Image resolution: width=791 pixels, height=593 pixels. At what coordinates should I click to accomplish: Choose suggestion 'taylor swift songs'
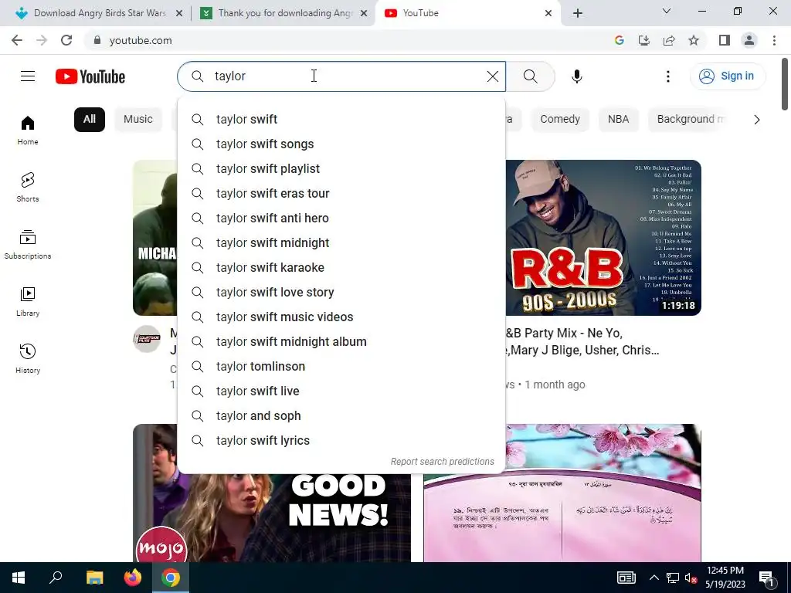tap(341, 144)
